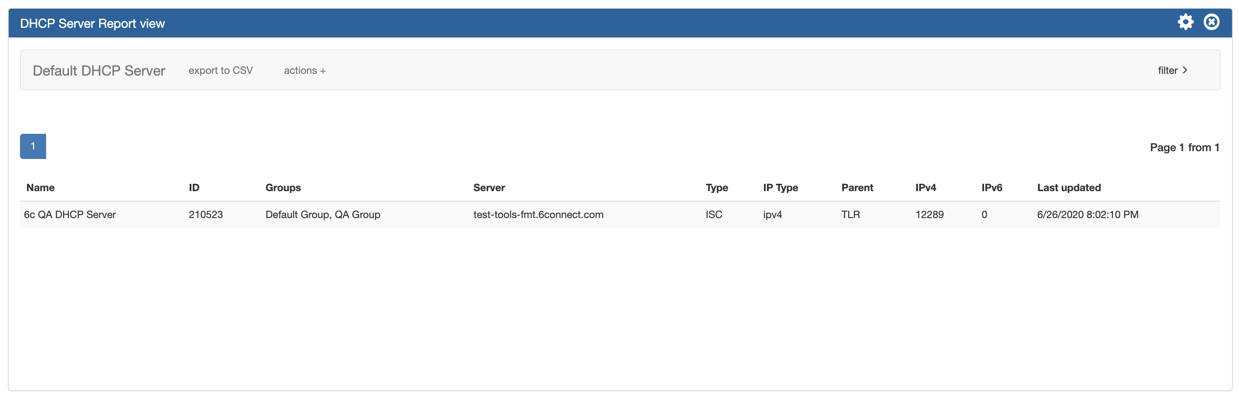1239x404 pixels.
Task: Go to page 1
Action: tap(33, 146)
